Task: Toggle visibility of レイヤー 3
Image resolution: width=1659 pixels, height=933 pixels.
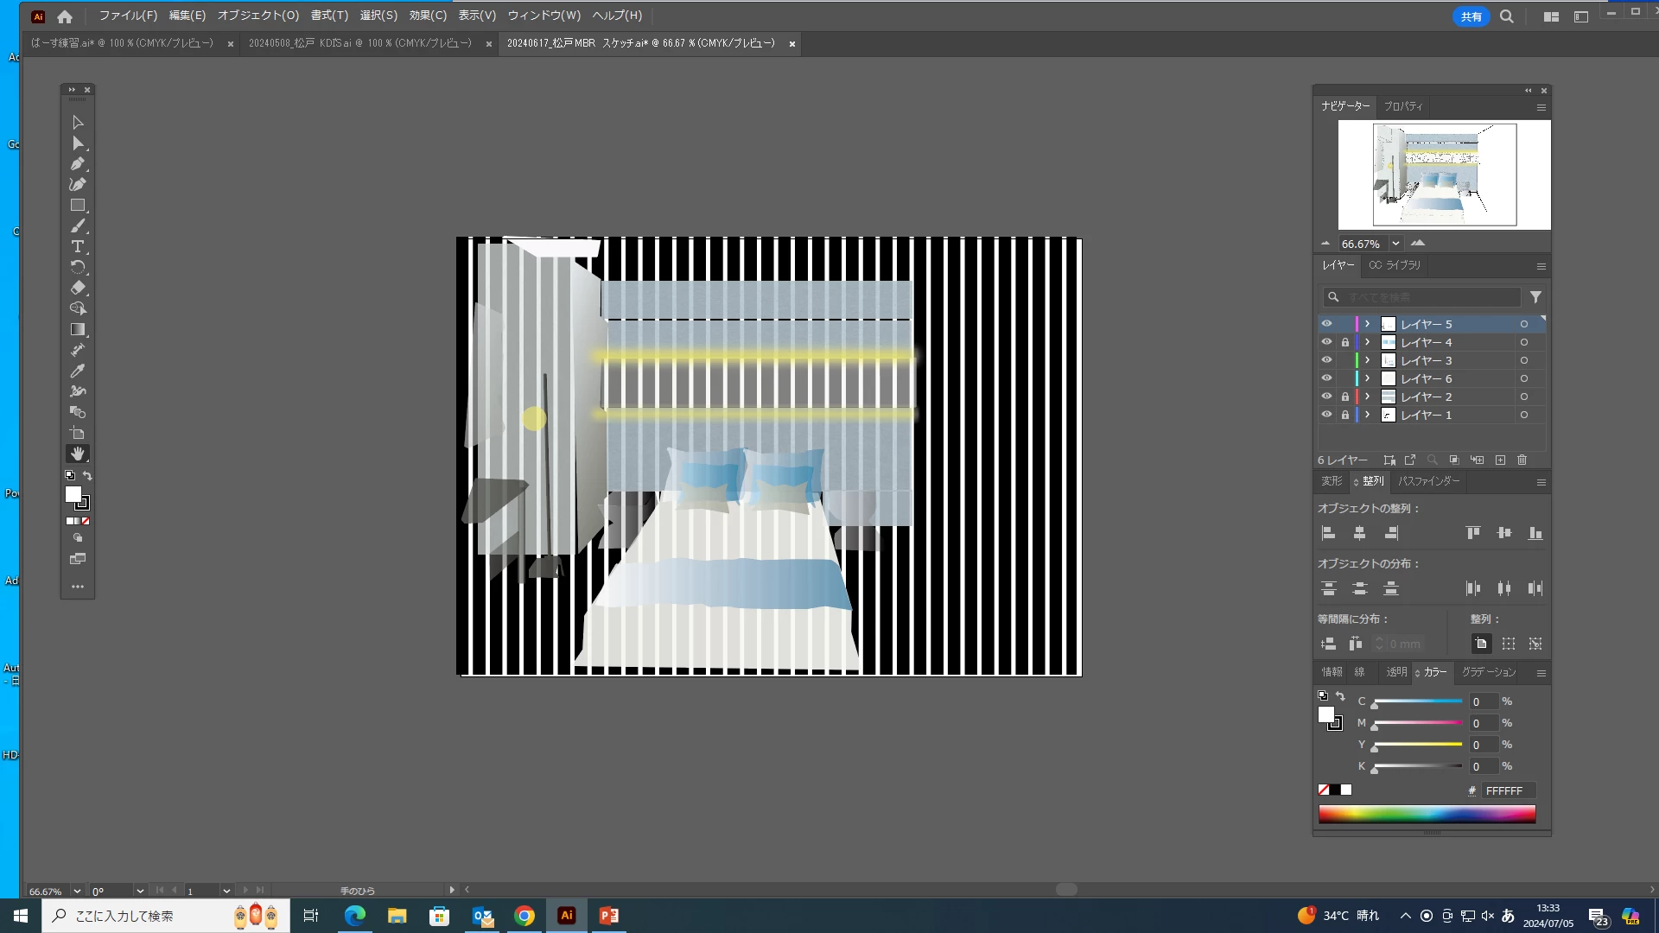Action: point(1326,360)
